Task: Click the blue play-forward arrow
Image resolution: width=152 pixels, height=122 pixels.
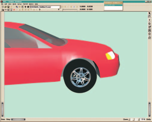Action: pos(74,7)
